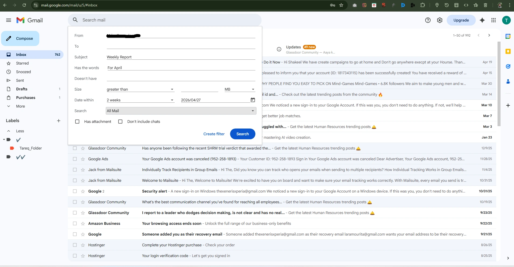Show the side panel with bottom chevron
Viewport: 514px width, 267px height.
coord(508,258)
